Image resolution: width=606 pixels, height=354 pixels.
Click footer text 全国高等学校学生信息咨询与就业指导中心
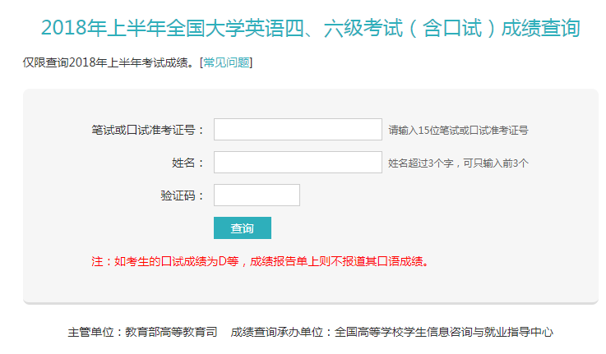tap(444, 332)
